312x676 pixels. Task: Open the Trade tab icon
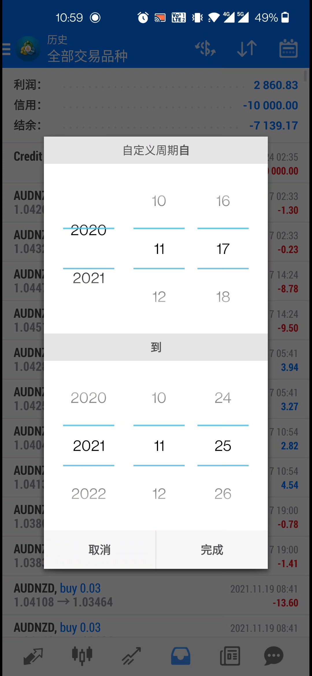(131, 656)
